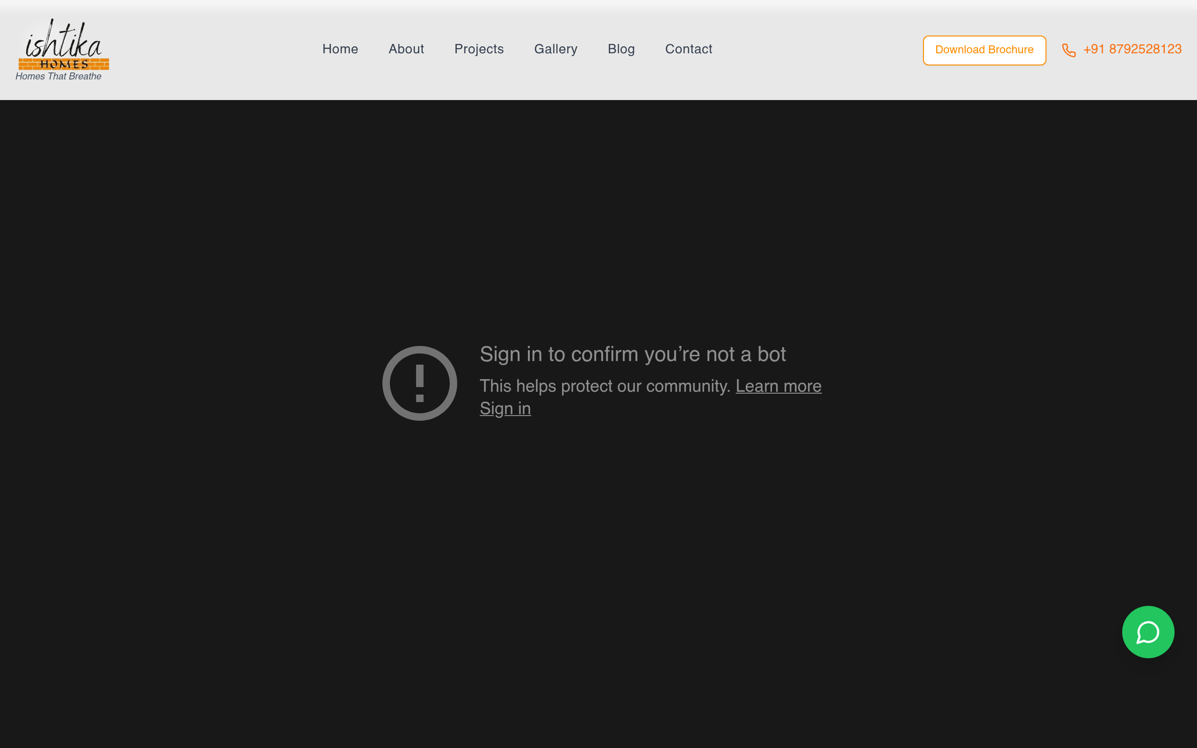Open the About page
This screenshot has width=1197, height=748.
(406, 49)
